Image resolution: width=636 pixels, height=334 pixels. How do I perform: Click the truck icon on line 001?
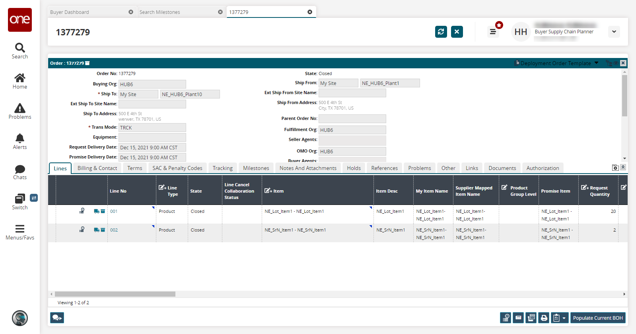[96, 211]
